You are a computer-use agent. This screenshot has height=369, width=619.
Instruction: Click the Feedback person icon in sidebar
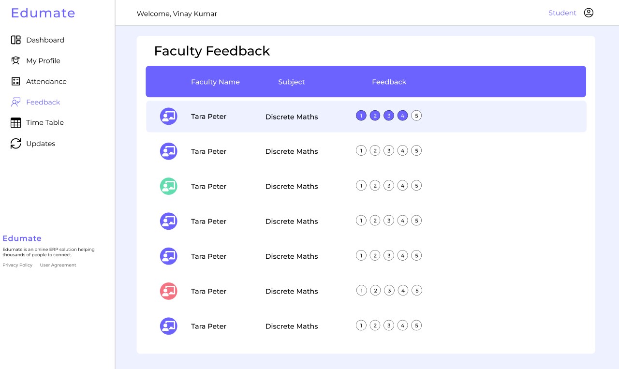click(x=16, y=102)
